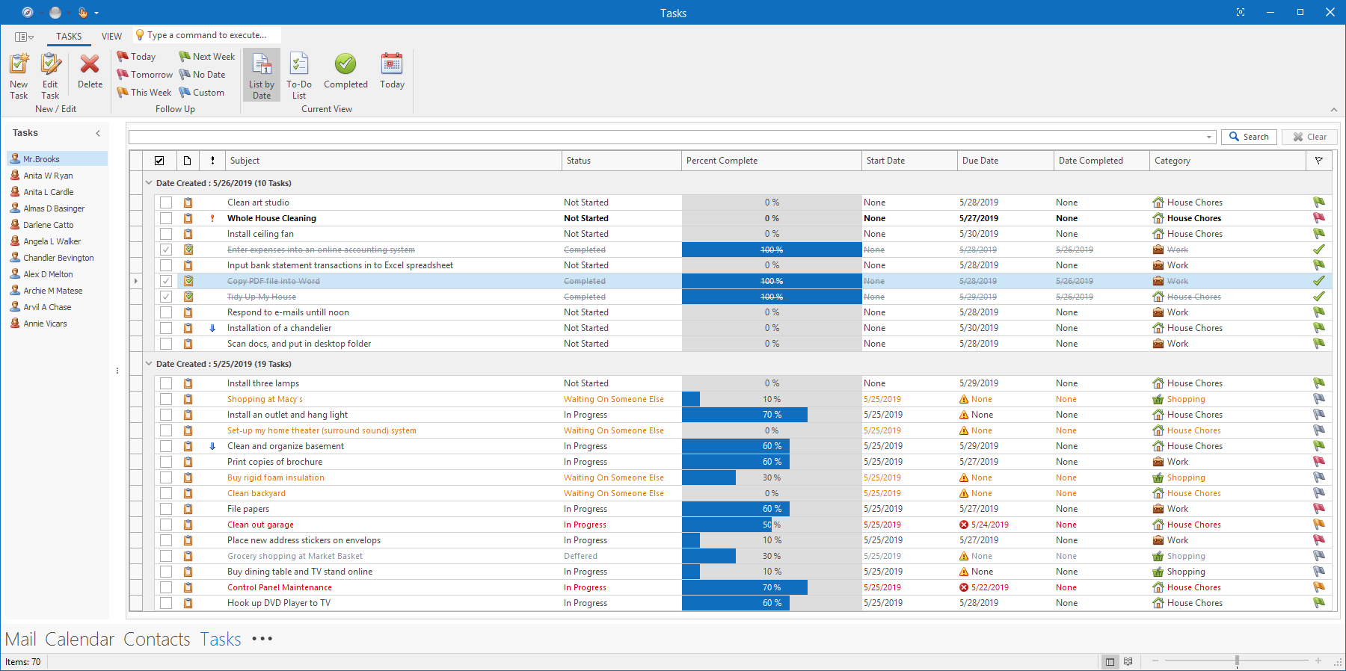Toggle the header select-all checkbox column
The height and width of the screenshot is (671, 1346).
coord(159,161)
